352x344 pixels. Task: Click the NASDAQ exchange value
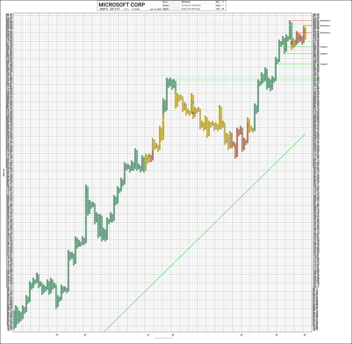(x=186, y=2)
